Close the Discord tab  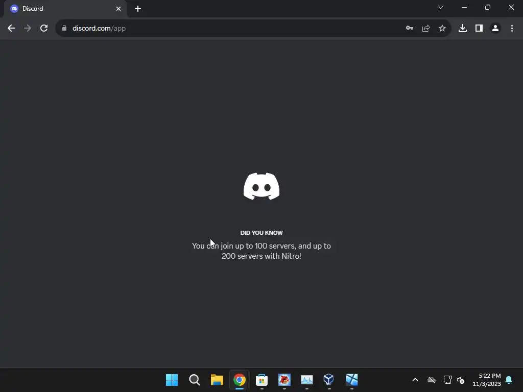point(118,9)
